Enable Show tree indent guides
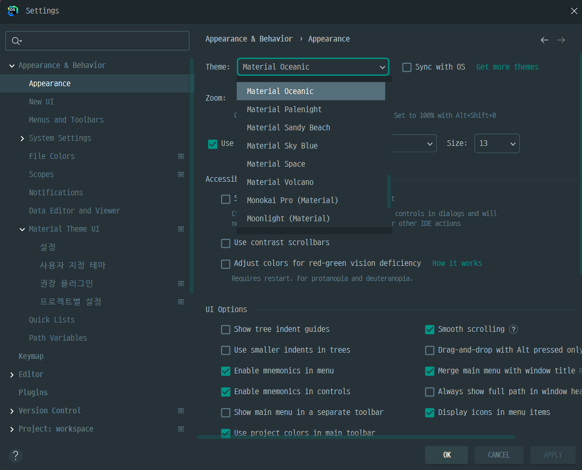This screenshot has height=470, width=582. click(x=226, y=330)
